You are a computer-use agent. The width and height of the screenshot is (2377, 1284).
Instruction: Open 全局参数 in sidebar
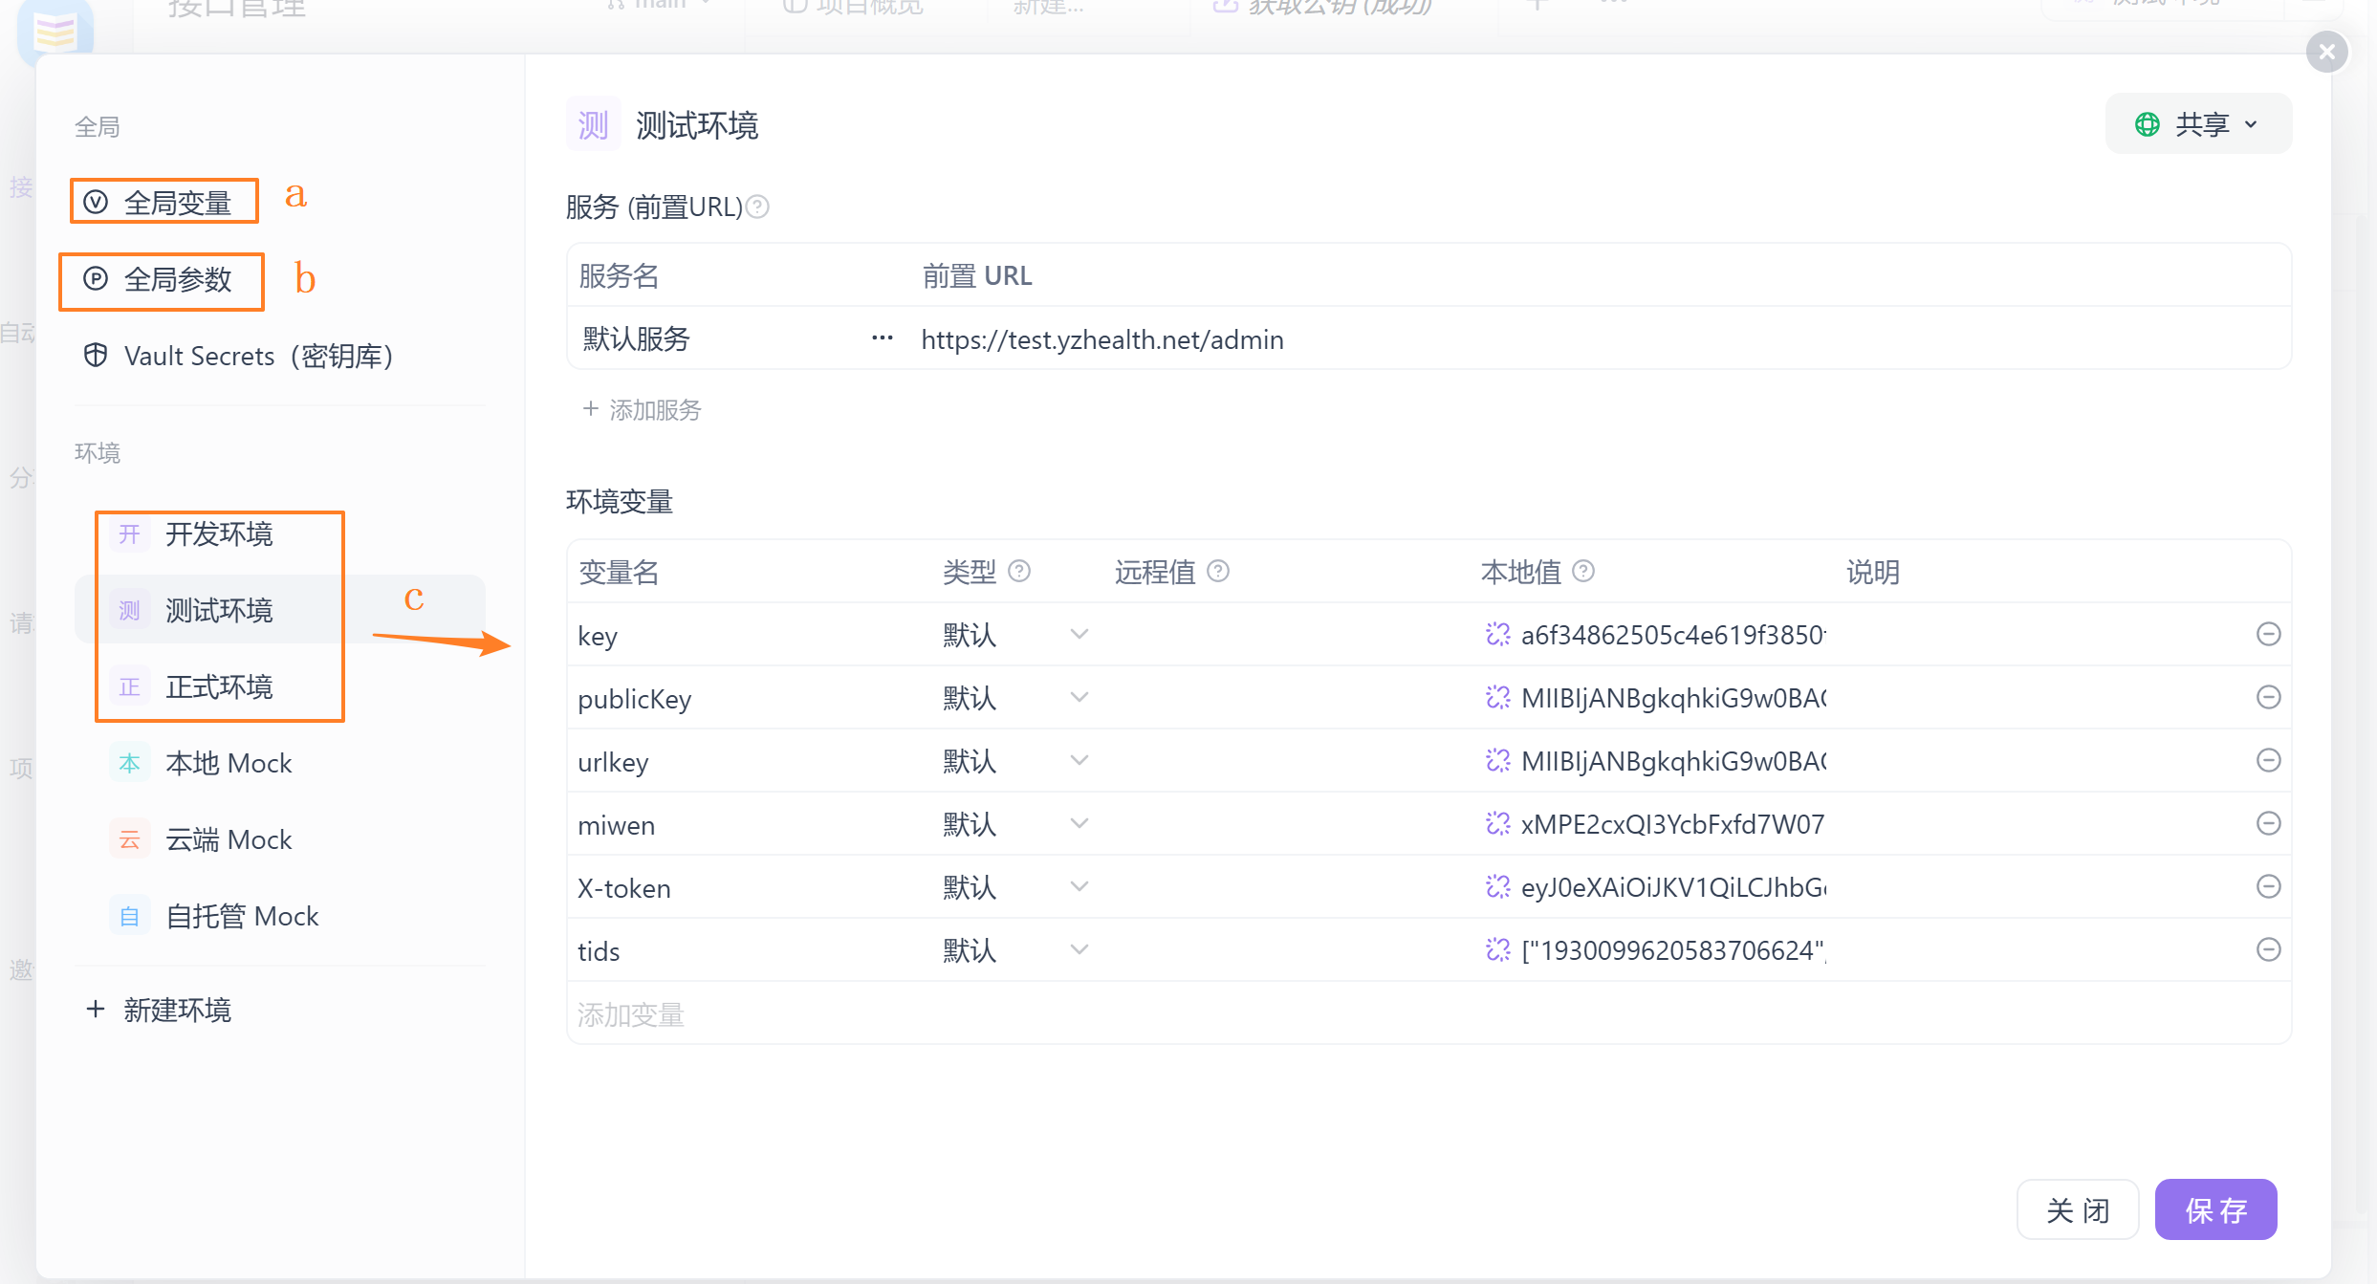click(x=177, y=279)
